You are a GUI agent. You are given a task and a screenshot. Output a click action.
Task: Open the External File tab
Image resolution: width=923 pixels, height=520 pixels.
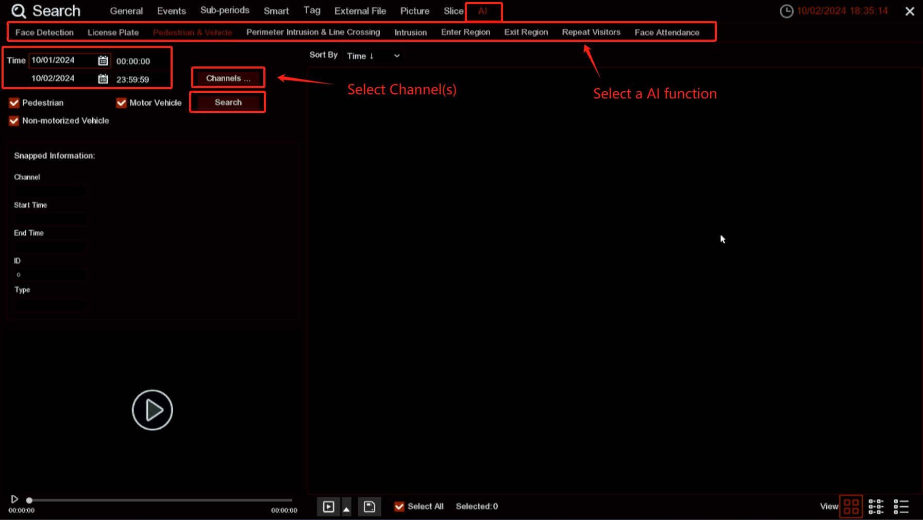click(360, 11)
